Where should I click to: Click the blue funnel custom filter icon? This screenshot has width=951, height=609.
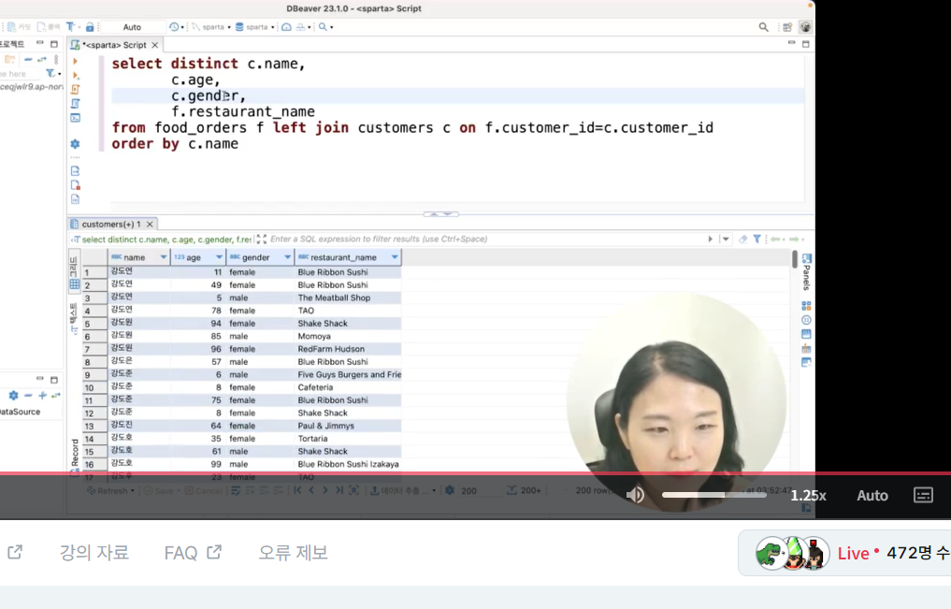(x=756, y=239)
